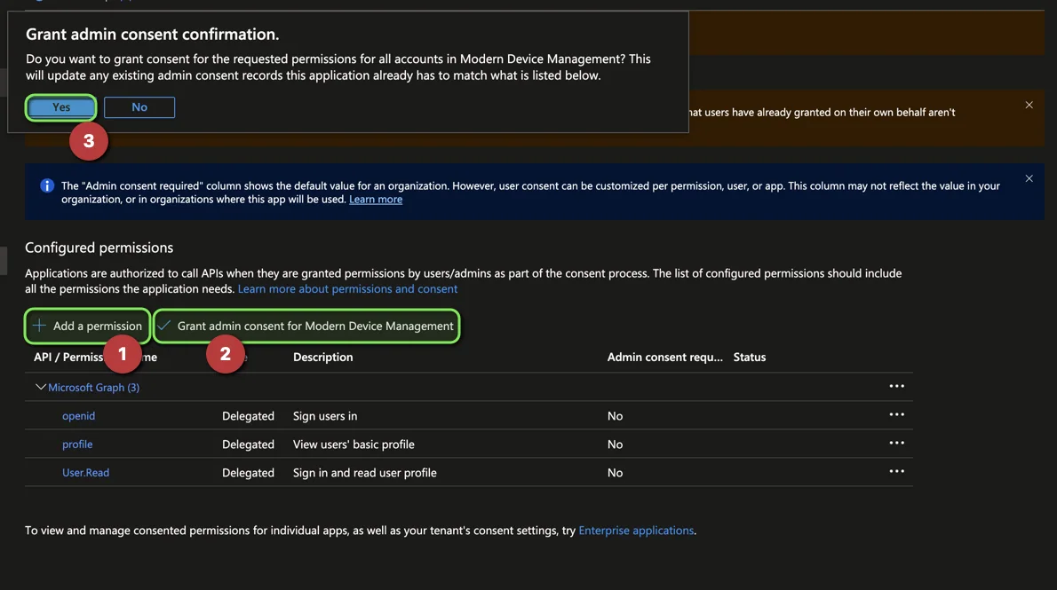Select the 'Sign users in' description cell
The height and width of the screenshot is (590, 1057).
325,416
